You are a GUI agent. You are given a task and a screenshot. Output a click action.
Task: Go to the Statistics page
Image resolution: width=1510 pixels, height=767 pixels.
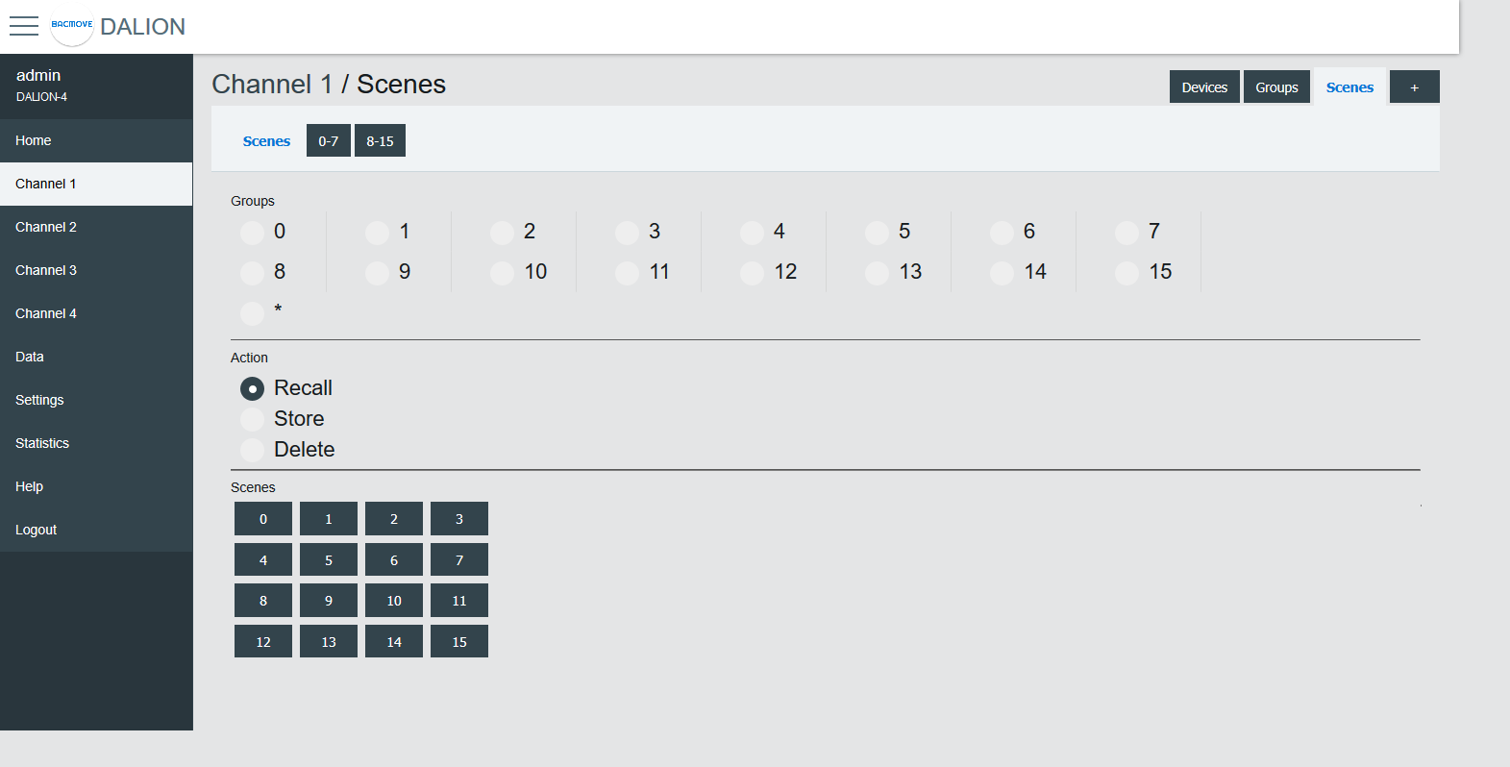pos(42,443)
